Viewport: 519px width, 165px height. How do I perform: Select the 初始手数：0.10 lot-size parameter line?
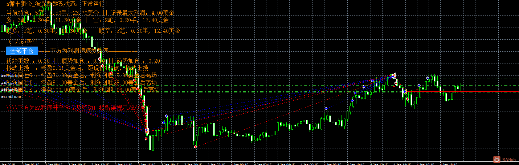pyautogui.click(x=83, y=61)
